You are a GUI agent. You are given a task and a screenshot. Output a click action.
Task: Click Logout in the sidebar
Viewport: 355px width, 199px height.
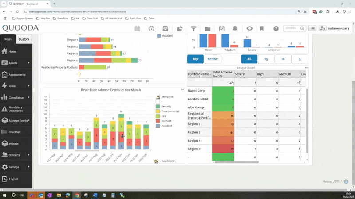tap(16, 179)
